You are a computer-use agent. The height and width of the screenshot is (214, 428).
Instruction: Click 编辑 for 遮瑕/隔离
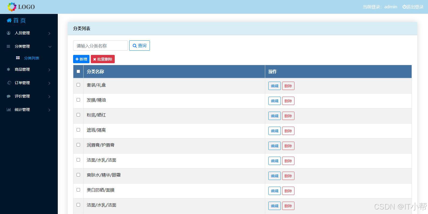275,131
